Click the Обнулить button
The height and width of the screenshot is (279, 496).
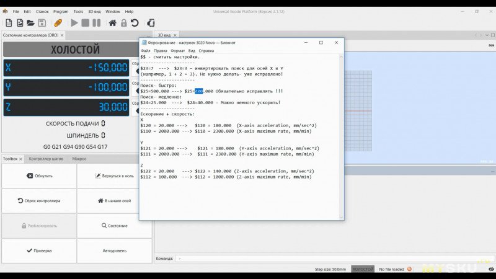coord(39,176)
